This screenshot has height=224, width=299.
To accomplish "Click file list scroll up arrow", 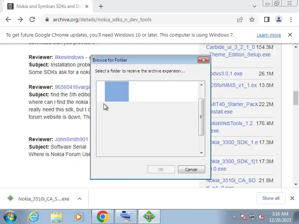I will tap(296, 47).
